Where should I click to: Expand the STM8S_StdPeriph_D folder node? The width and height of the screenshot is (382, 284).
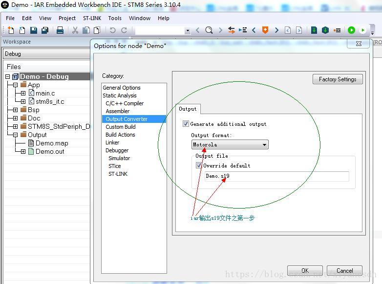pos(15,126)
